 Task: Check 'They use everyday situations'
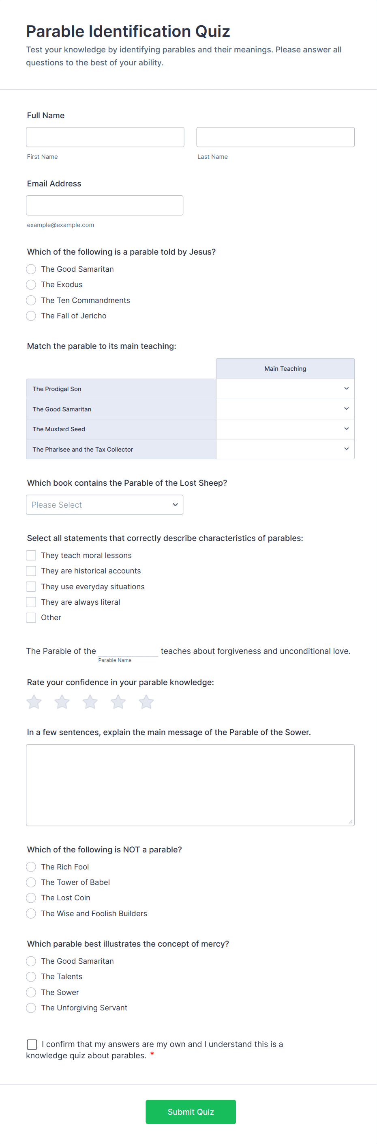click(x=31, y=587)
